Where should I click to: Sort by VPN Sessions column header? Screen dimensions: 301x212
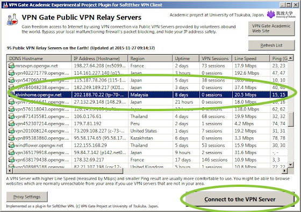(216, 59)
